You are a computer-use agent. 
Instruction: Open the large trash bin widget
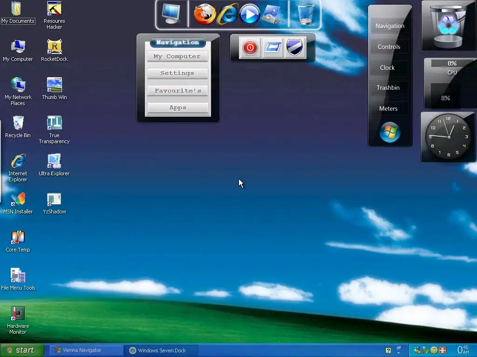[449, 26]
